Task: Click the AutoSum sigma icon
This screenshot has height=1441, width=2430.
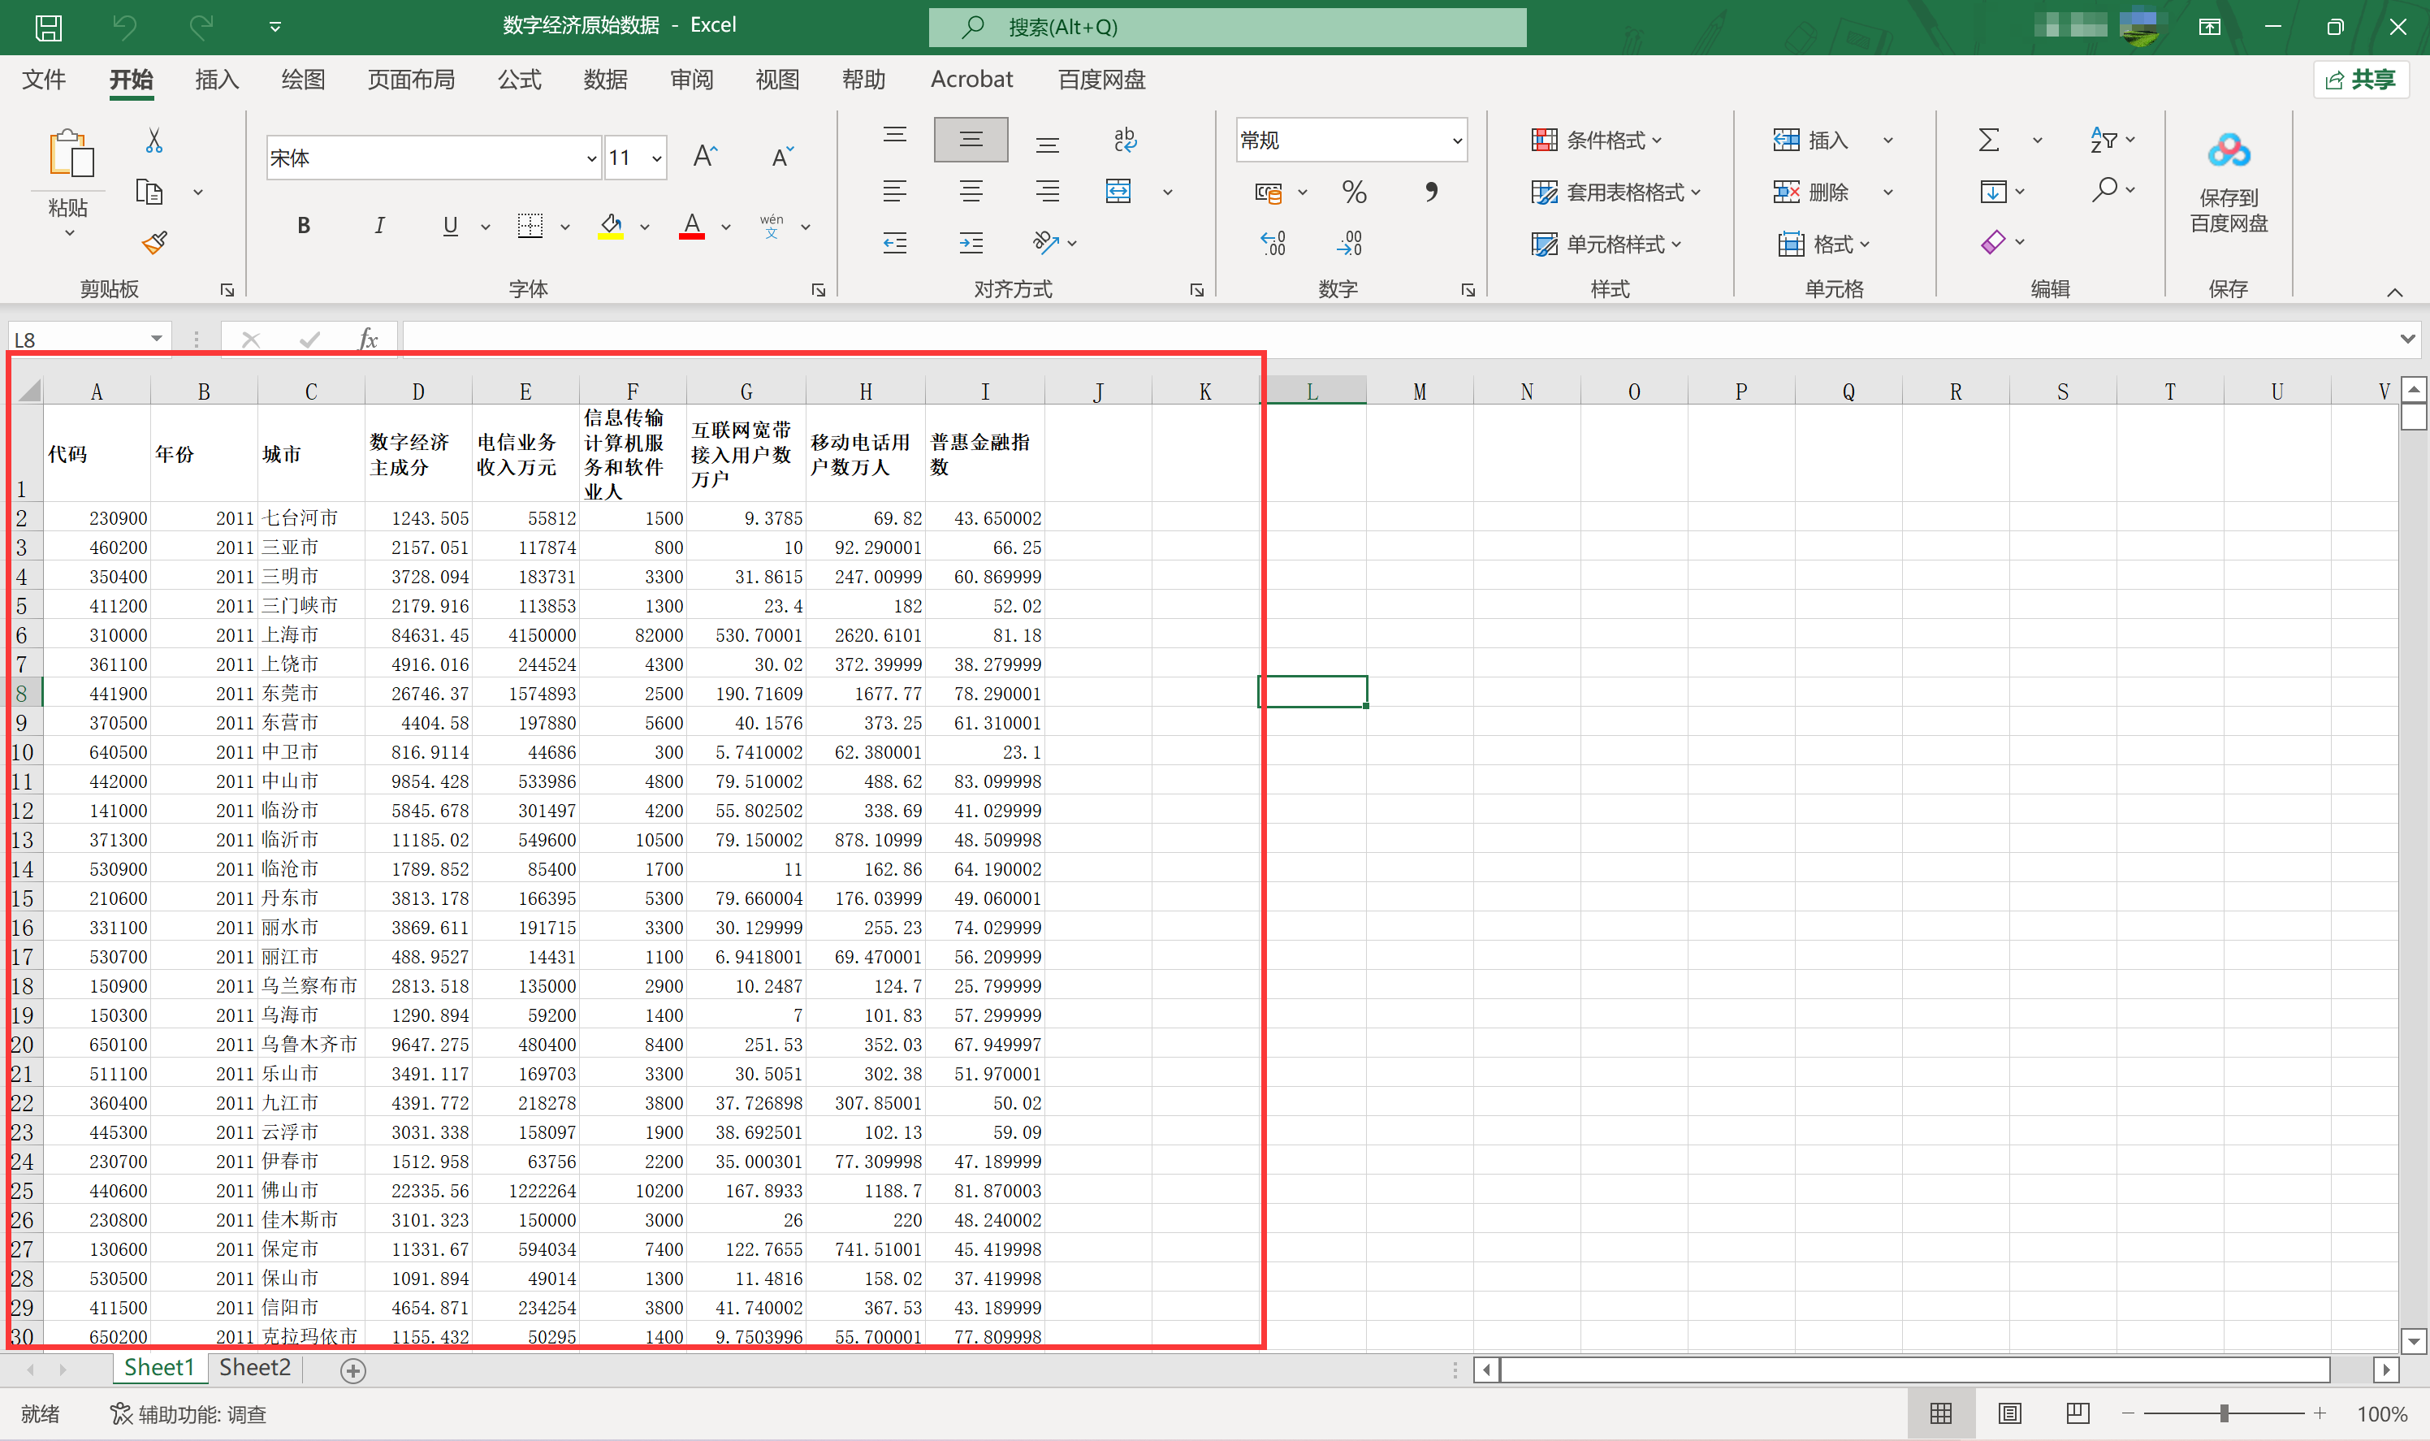Action: (x=1988, y=140)
